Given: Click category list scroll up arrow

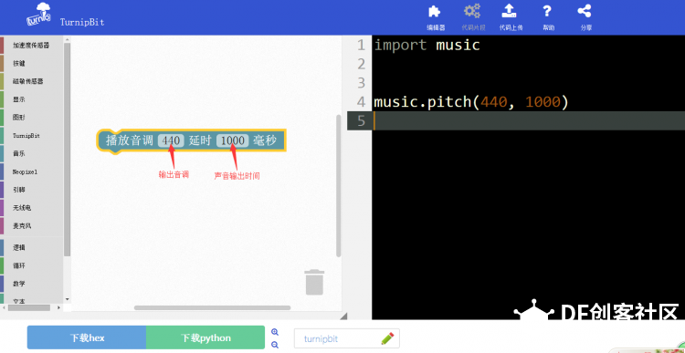Looking at the screenshot, I should [x=67, y=40].
